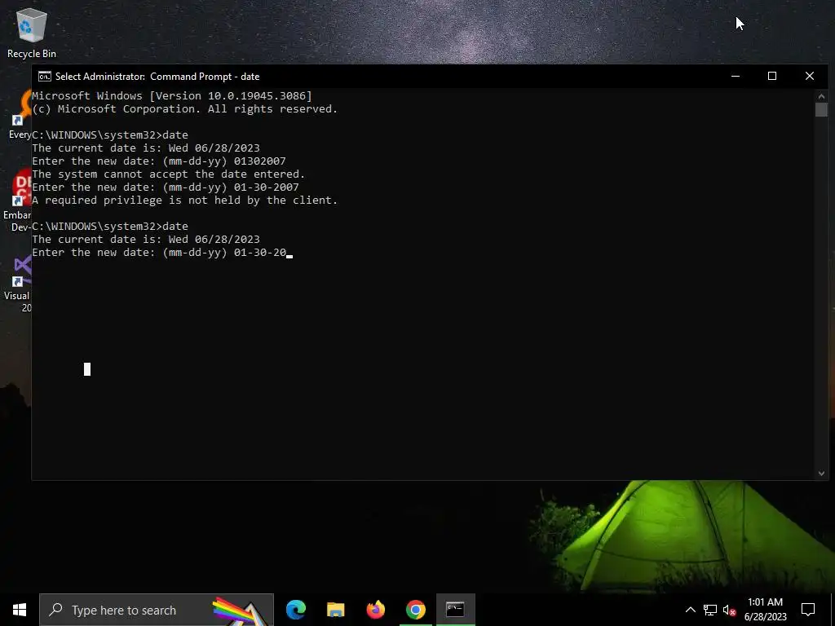Click the console scrollbar thumb
835x626 pixels.
point(821,110)
